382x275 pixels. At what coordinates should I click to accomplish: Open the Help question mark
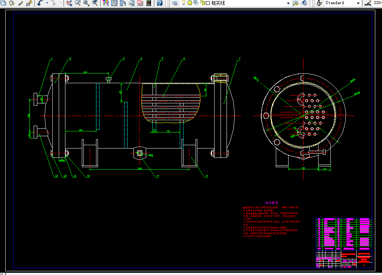click(x=160, y=3)
